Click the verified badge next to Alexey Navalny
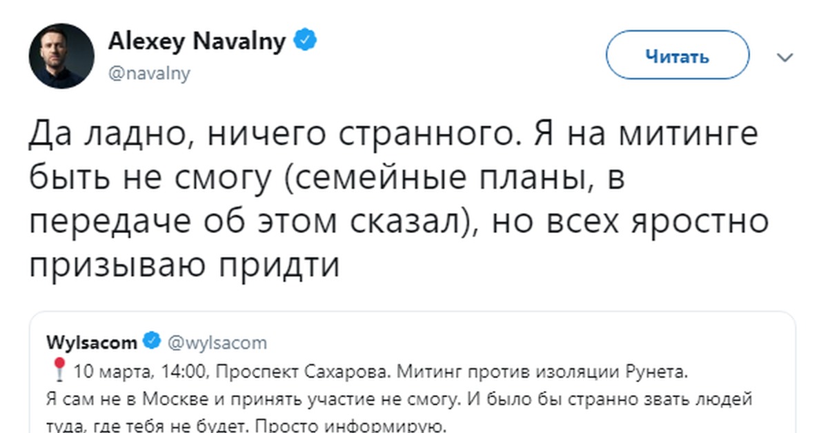Screen dimensions: 828x433 coord(306,41)
